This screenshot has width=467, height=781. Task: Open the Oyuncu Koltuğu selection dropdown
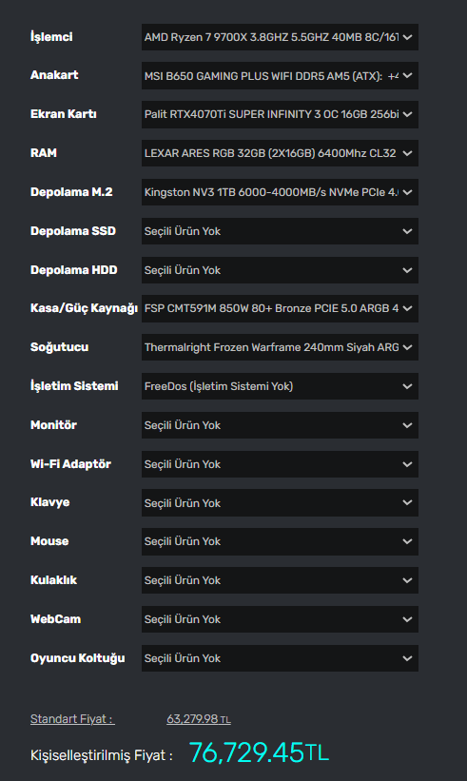coord(280,658)
